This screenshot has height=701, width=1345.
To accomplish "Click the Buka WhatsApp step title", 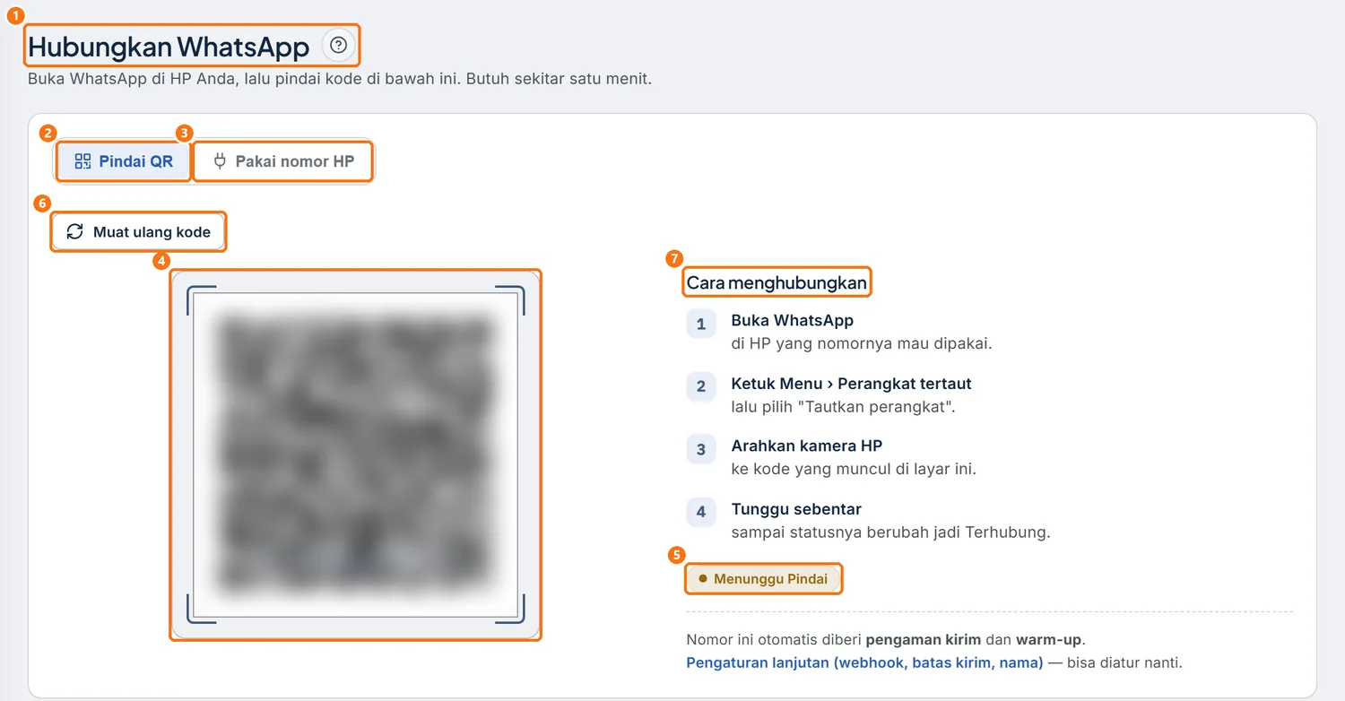I will coord(793,320).
